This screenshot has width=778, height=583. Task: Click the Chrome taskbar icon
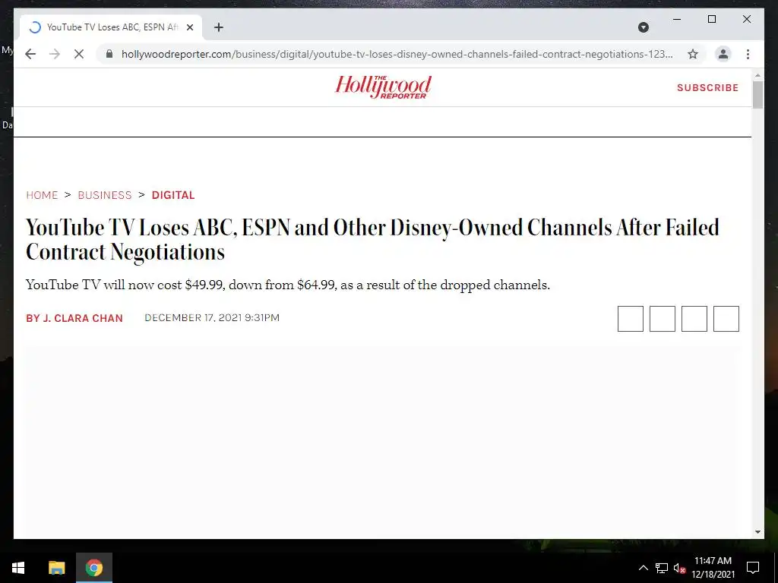(x=93, y=568)
